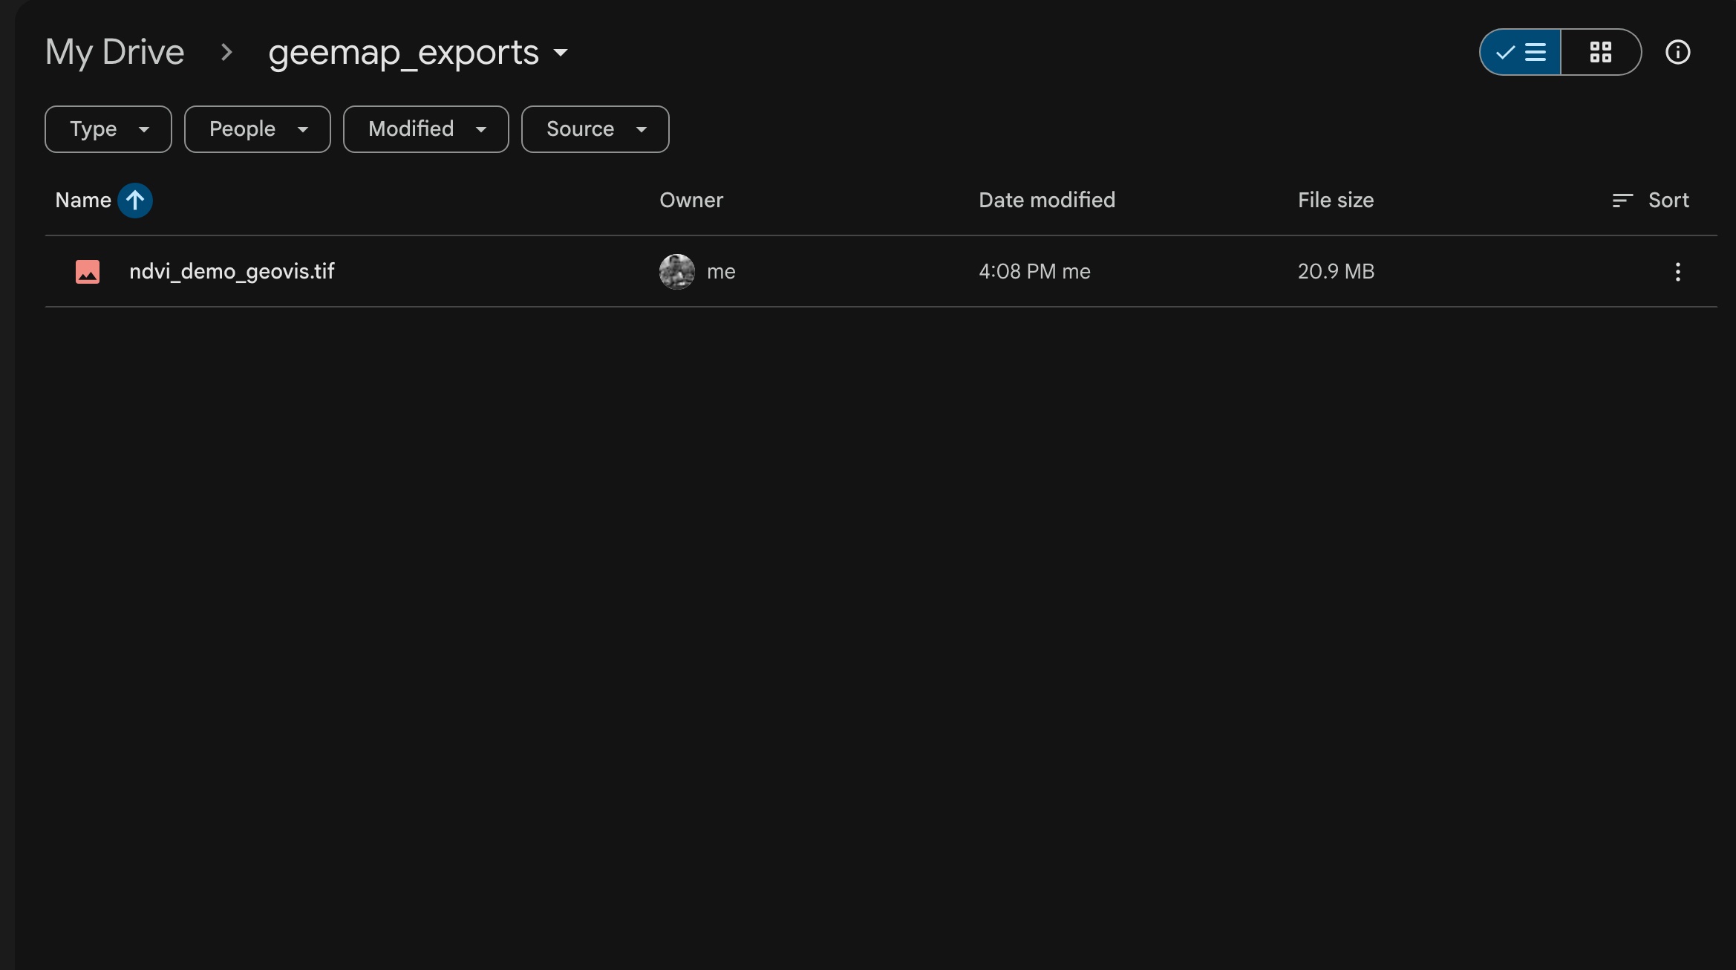Switch to grid layout view

[x=1600, y=52]
